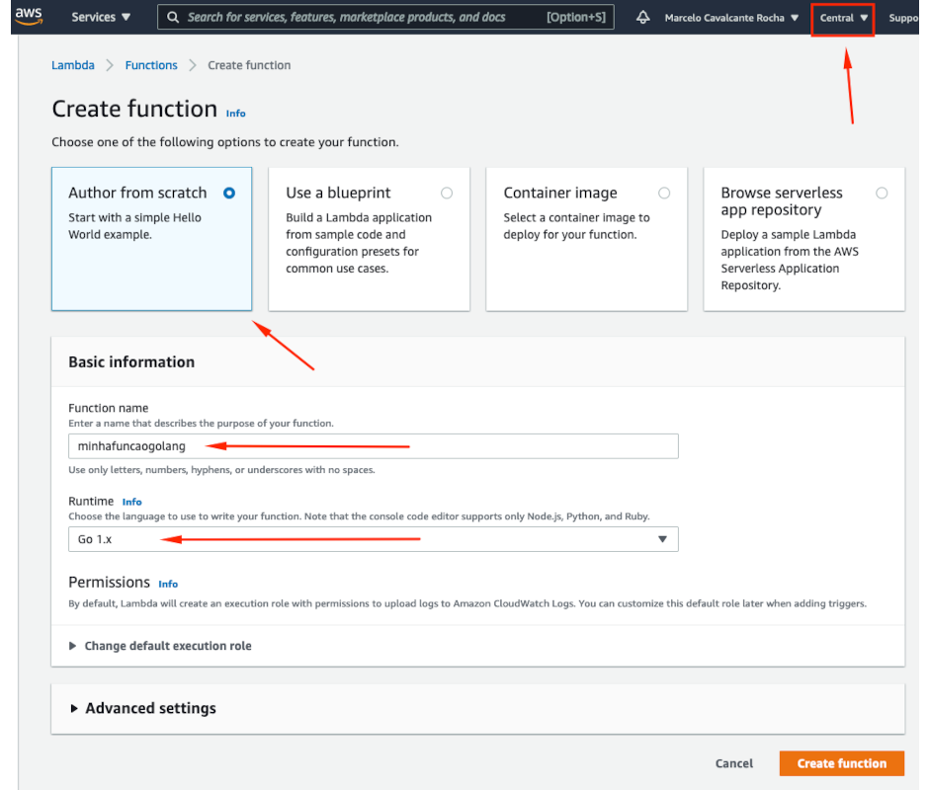Click the Function name input field
The width and height of the screenshot is (929, 790).
(x=373, y=446)
